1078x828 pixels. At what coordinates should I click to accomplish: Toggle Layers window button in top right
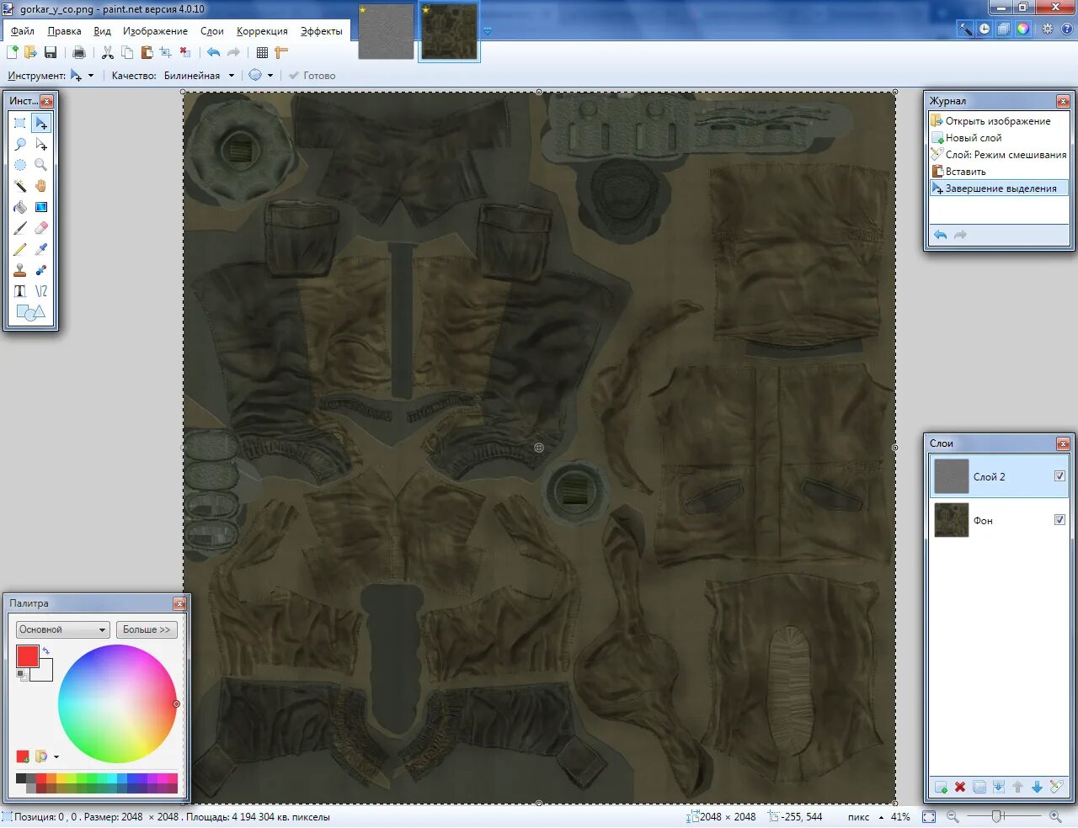tap(1004, 29)
